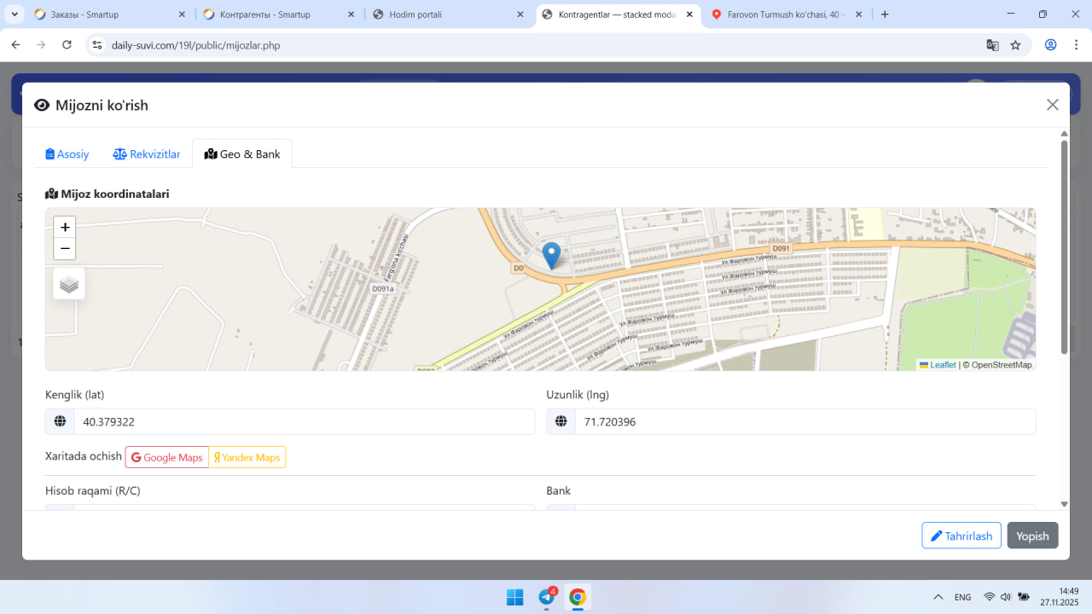Close the Mijozni ko'rish dialog with X

pos(1053,105)
